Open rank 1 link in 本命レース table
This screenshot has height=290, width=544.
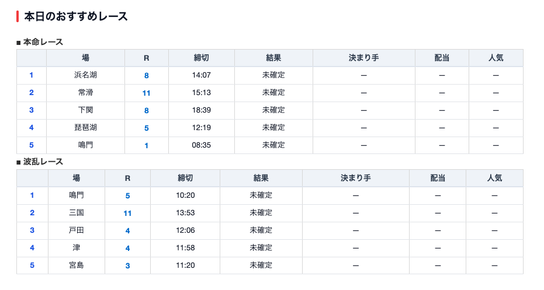point(32,75)
